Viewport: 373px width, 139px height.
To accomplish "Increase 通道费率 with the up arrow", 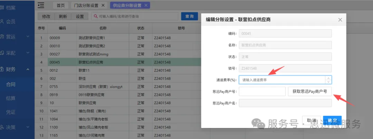I will pyautogui.click(x=328, y=78).
